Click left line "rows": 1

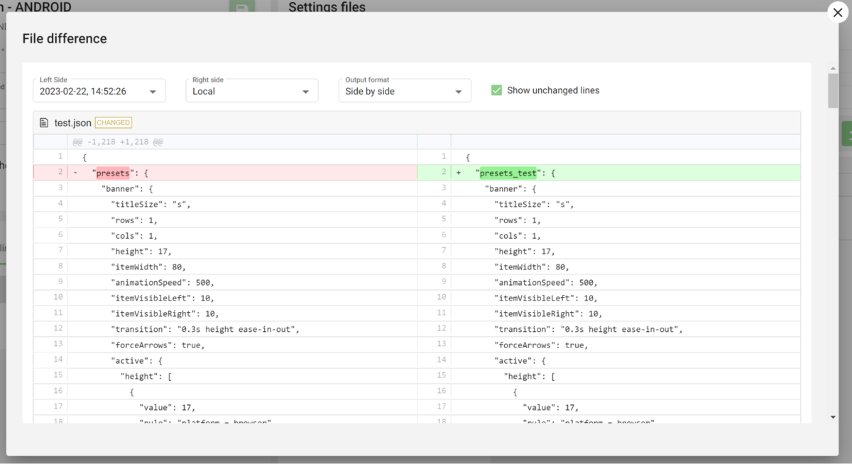point(134,220)
